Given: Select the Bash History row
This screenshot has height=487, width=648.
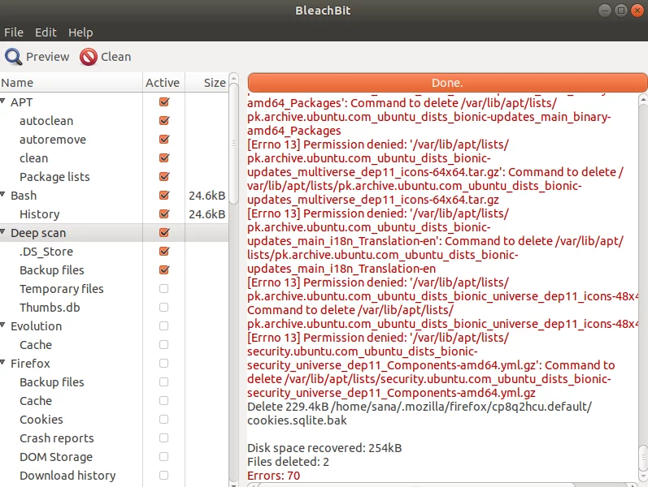Looking at the screenshot, I should pos(114,213).
